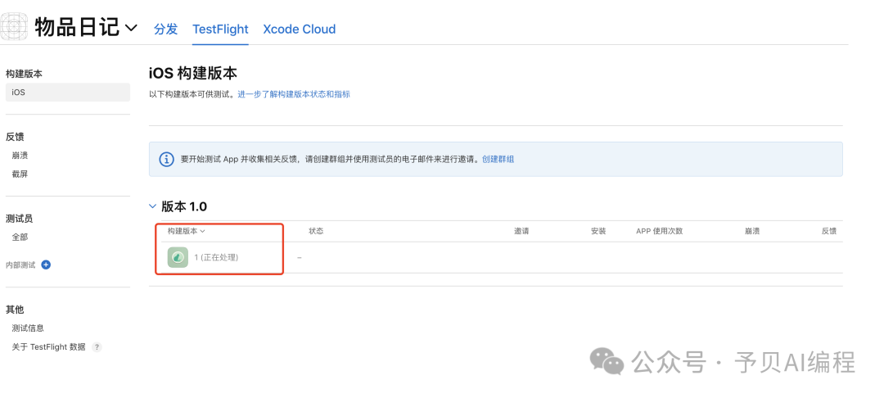Click the 创建群组 link
The height and width of the screenshot is (398, 884).
coord(498,159)
